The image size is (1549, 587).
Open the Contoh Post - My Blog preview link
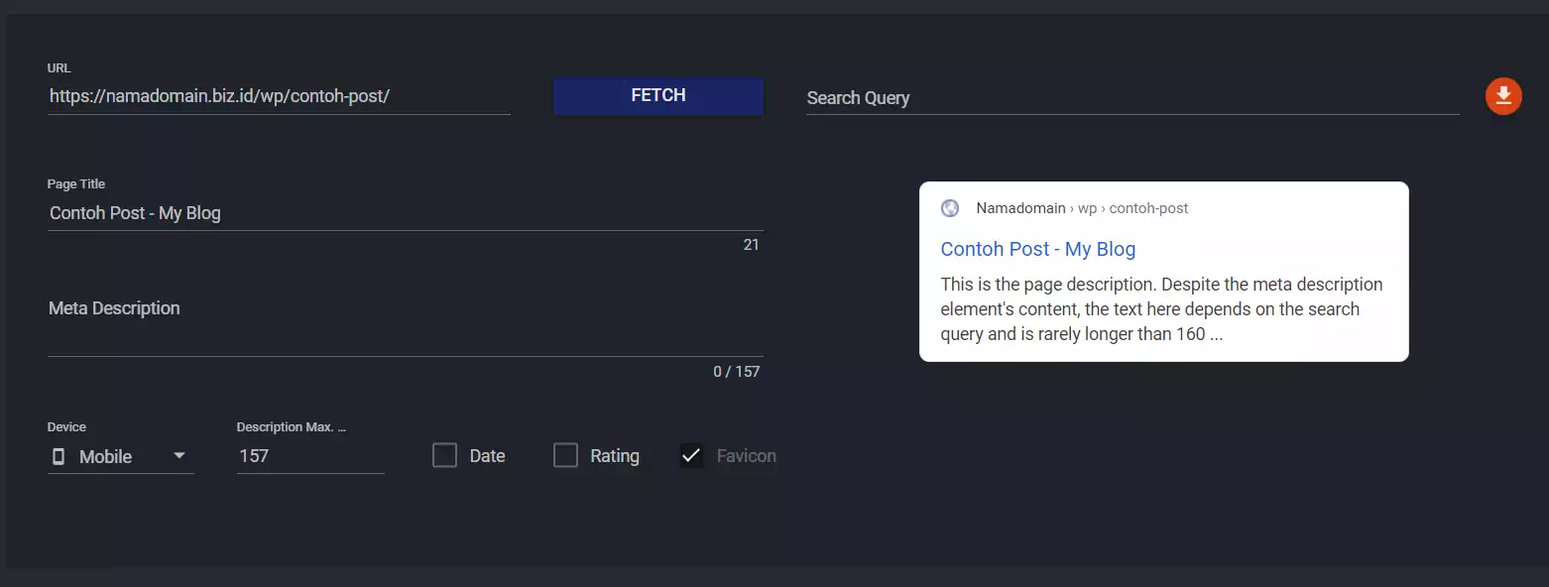tap(1038, 249)
